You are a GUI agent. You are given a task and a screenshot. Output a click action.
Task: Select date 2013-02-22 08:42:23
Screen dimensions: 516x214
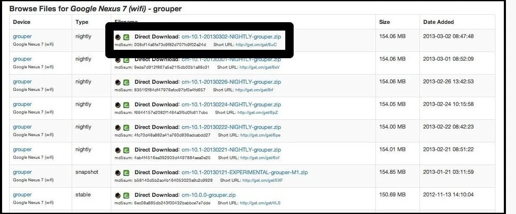tap(448, 127)
